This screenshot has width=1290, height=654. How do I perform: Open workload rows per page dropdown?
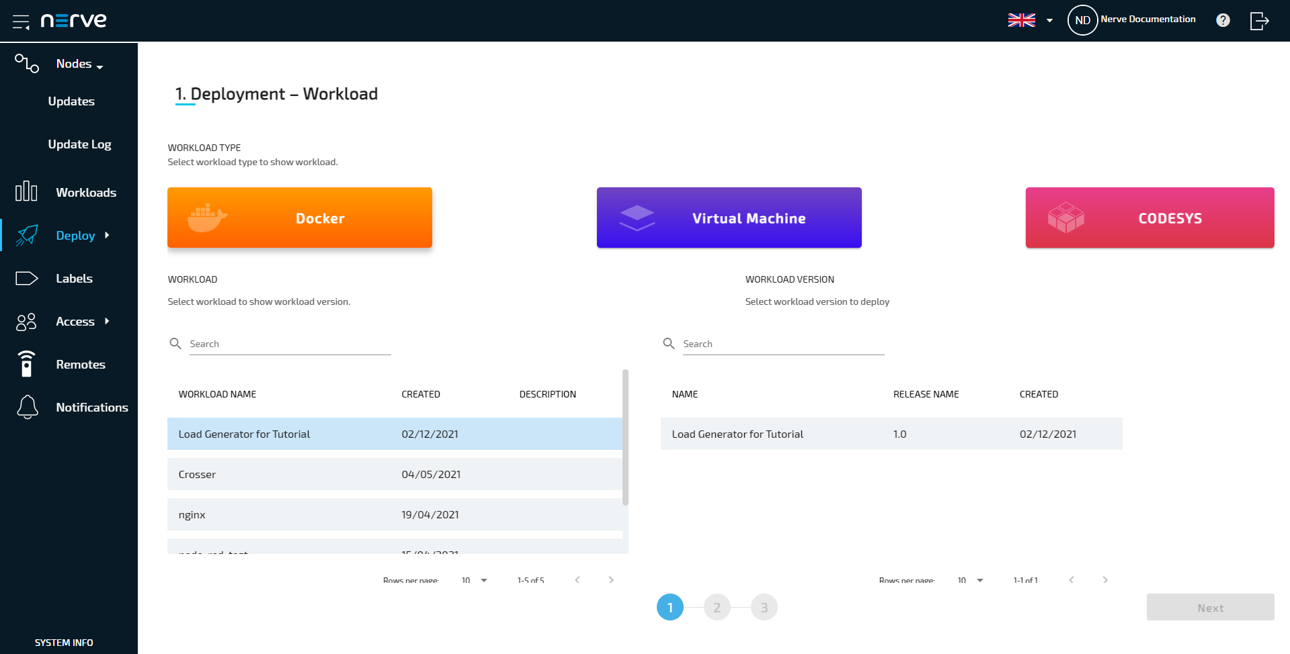coord(475,580)
